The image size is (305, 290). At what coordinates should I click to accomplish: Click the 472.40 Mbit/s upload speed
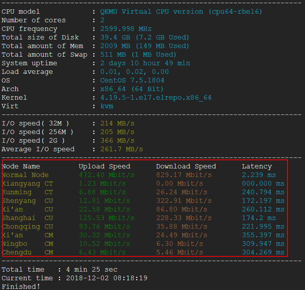(106, 175)
